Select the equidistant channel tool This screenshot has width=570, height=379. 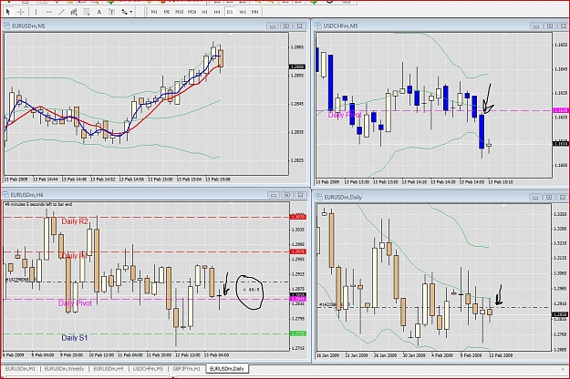coord(74,12)
